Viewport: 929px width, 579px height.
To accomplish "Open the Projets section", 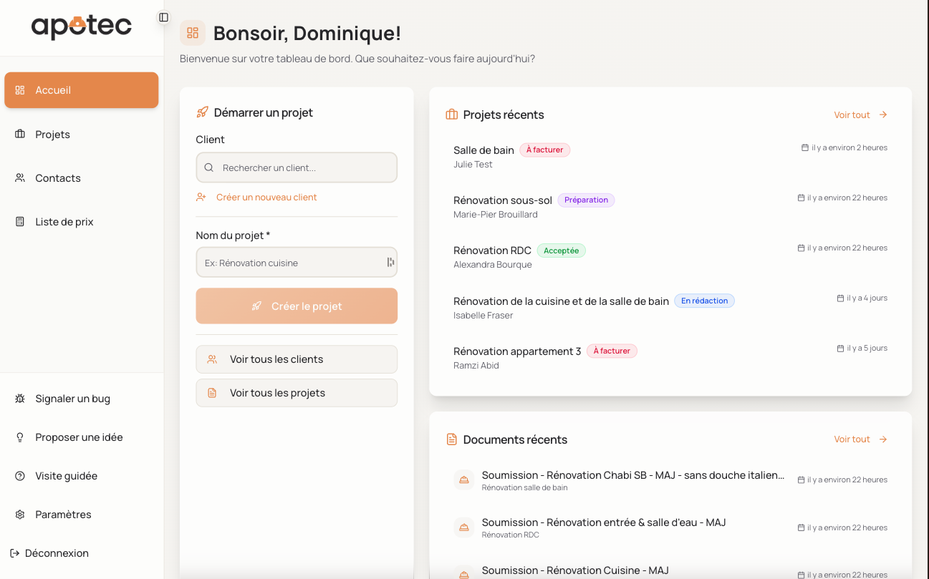I will point(82,135).
